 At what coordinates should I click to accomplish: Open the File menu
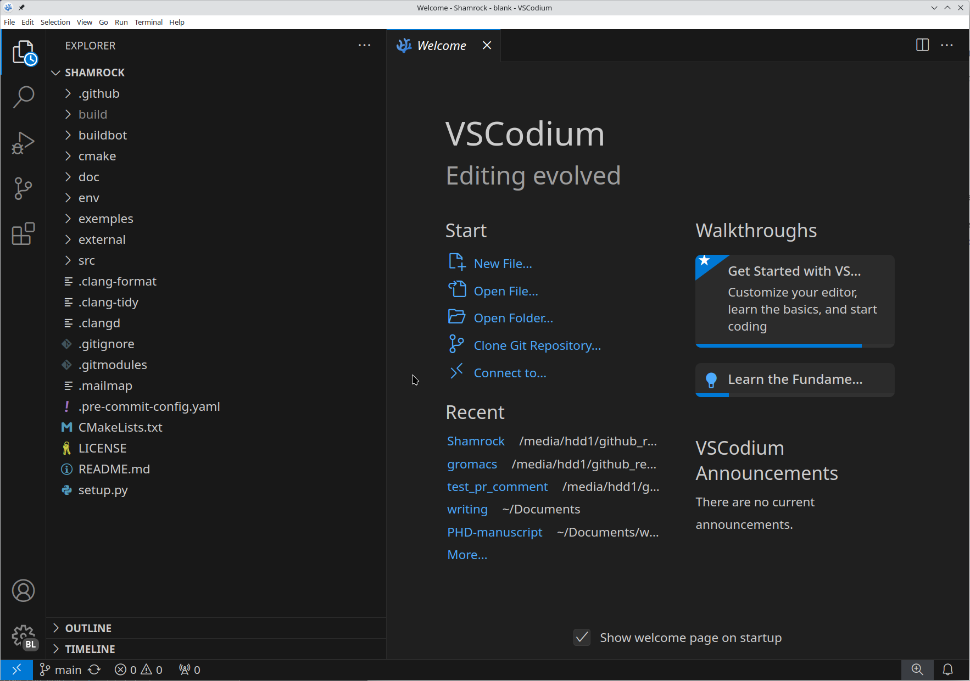pyautogui.click(x=9, y=22)
